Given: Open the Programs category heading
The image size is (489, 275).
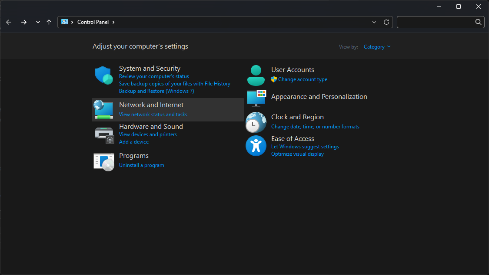Looking at the screenshot, I should [134, 156].
